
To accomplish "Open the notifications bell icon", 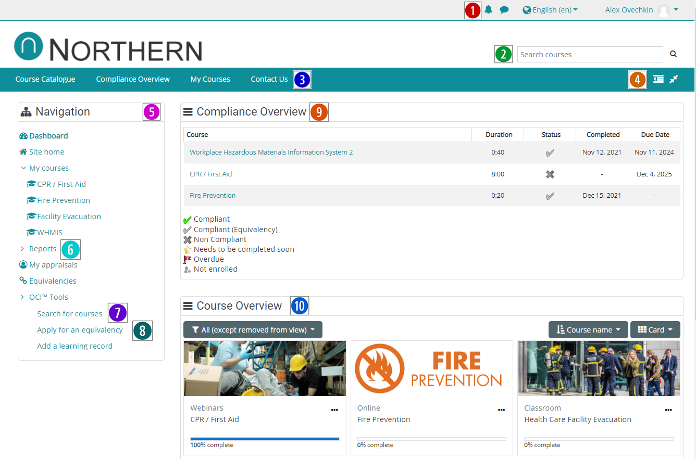I will pos(488,10).
